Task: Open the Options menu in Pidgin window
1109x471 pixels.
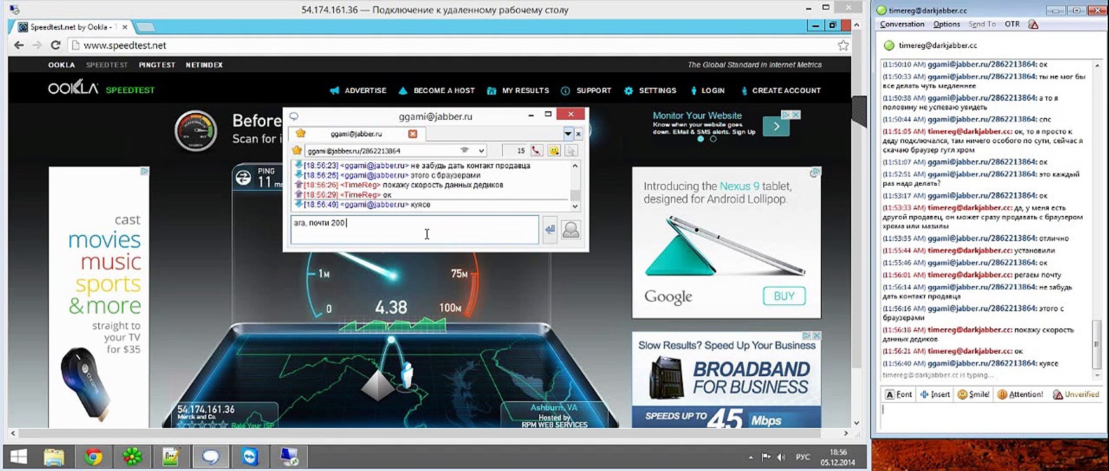Action: (946, 24)
